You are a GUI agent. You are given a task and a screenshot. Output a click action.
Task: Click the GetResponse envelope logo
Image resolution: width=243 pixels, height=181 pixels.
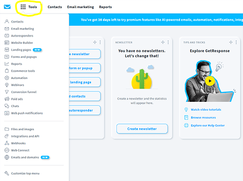pos(7,7)
